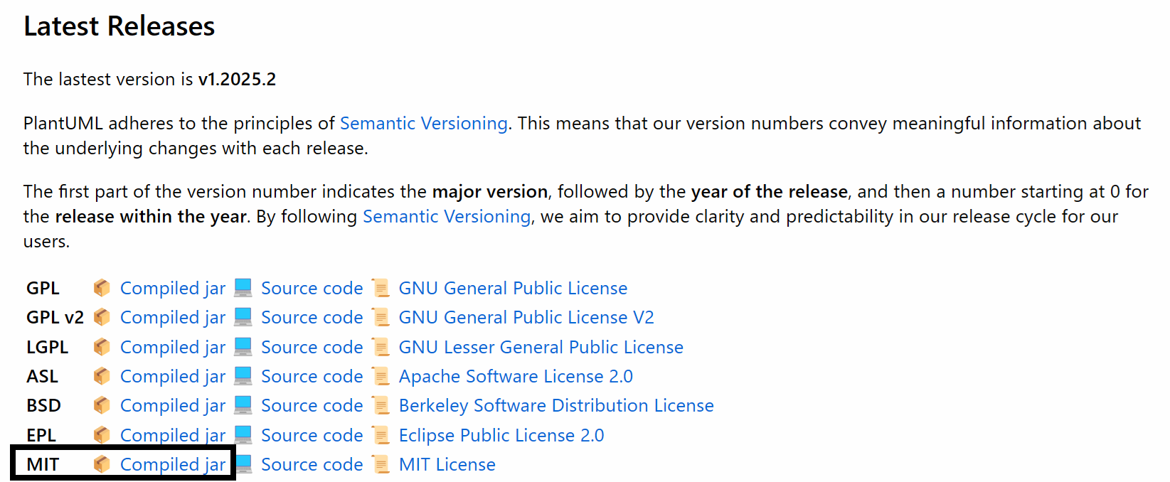Click the package icon in the ASL row
Image resolution: width=1170 pixels, height=482 pixels.
tap(102, 376)
